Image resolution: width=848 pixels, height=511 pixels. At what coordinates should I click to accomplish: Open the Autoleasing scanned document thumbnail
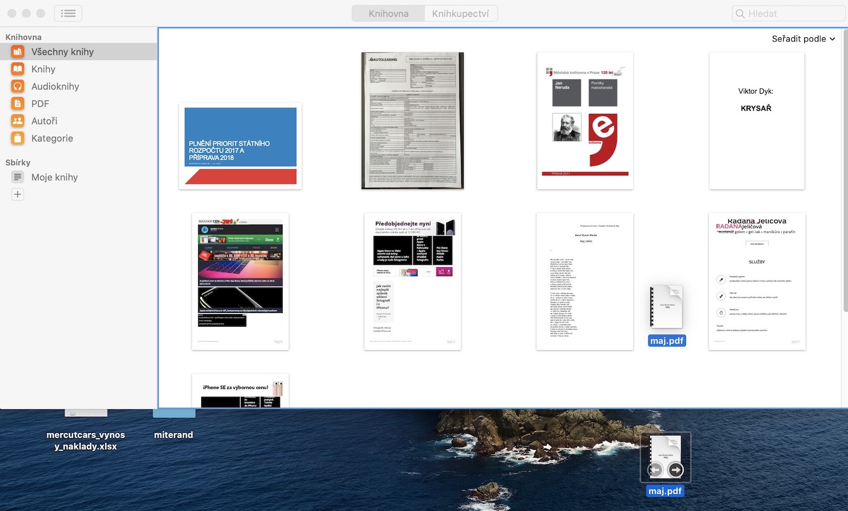(x=413, y=121)
